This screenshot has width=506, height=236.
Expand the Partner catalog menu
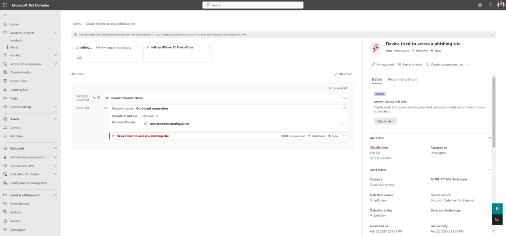(56, 107)
